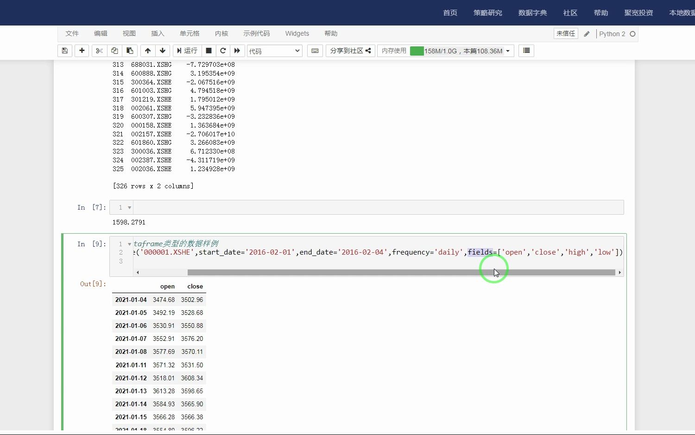Open the 文件 menu
Screen dimensions: 695x435
point(72,33)
